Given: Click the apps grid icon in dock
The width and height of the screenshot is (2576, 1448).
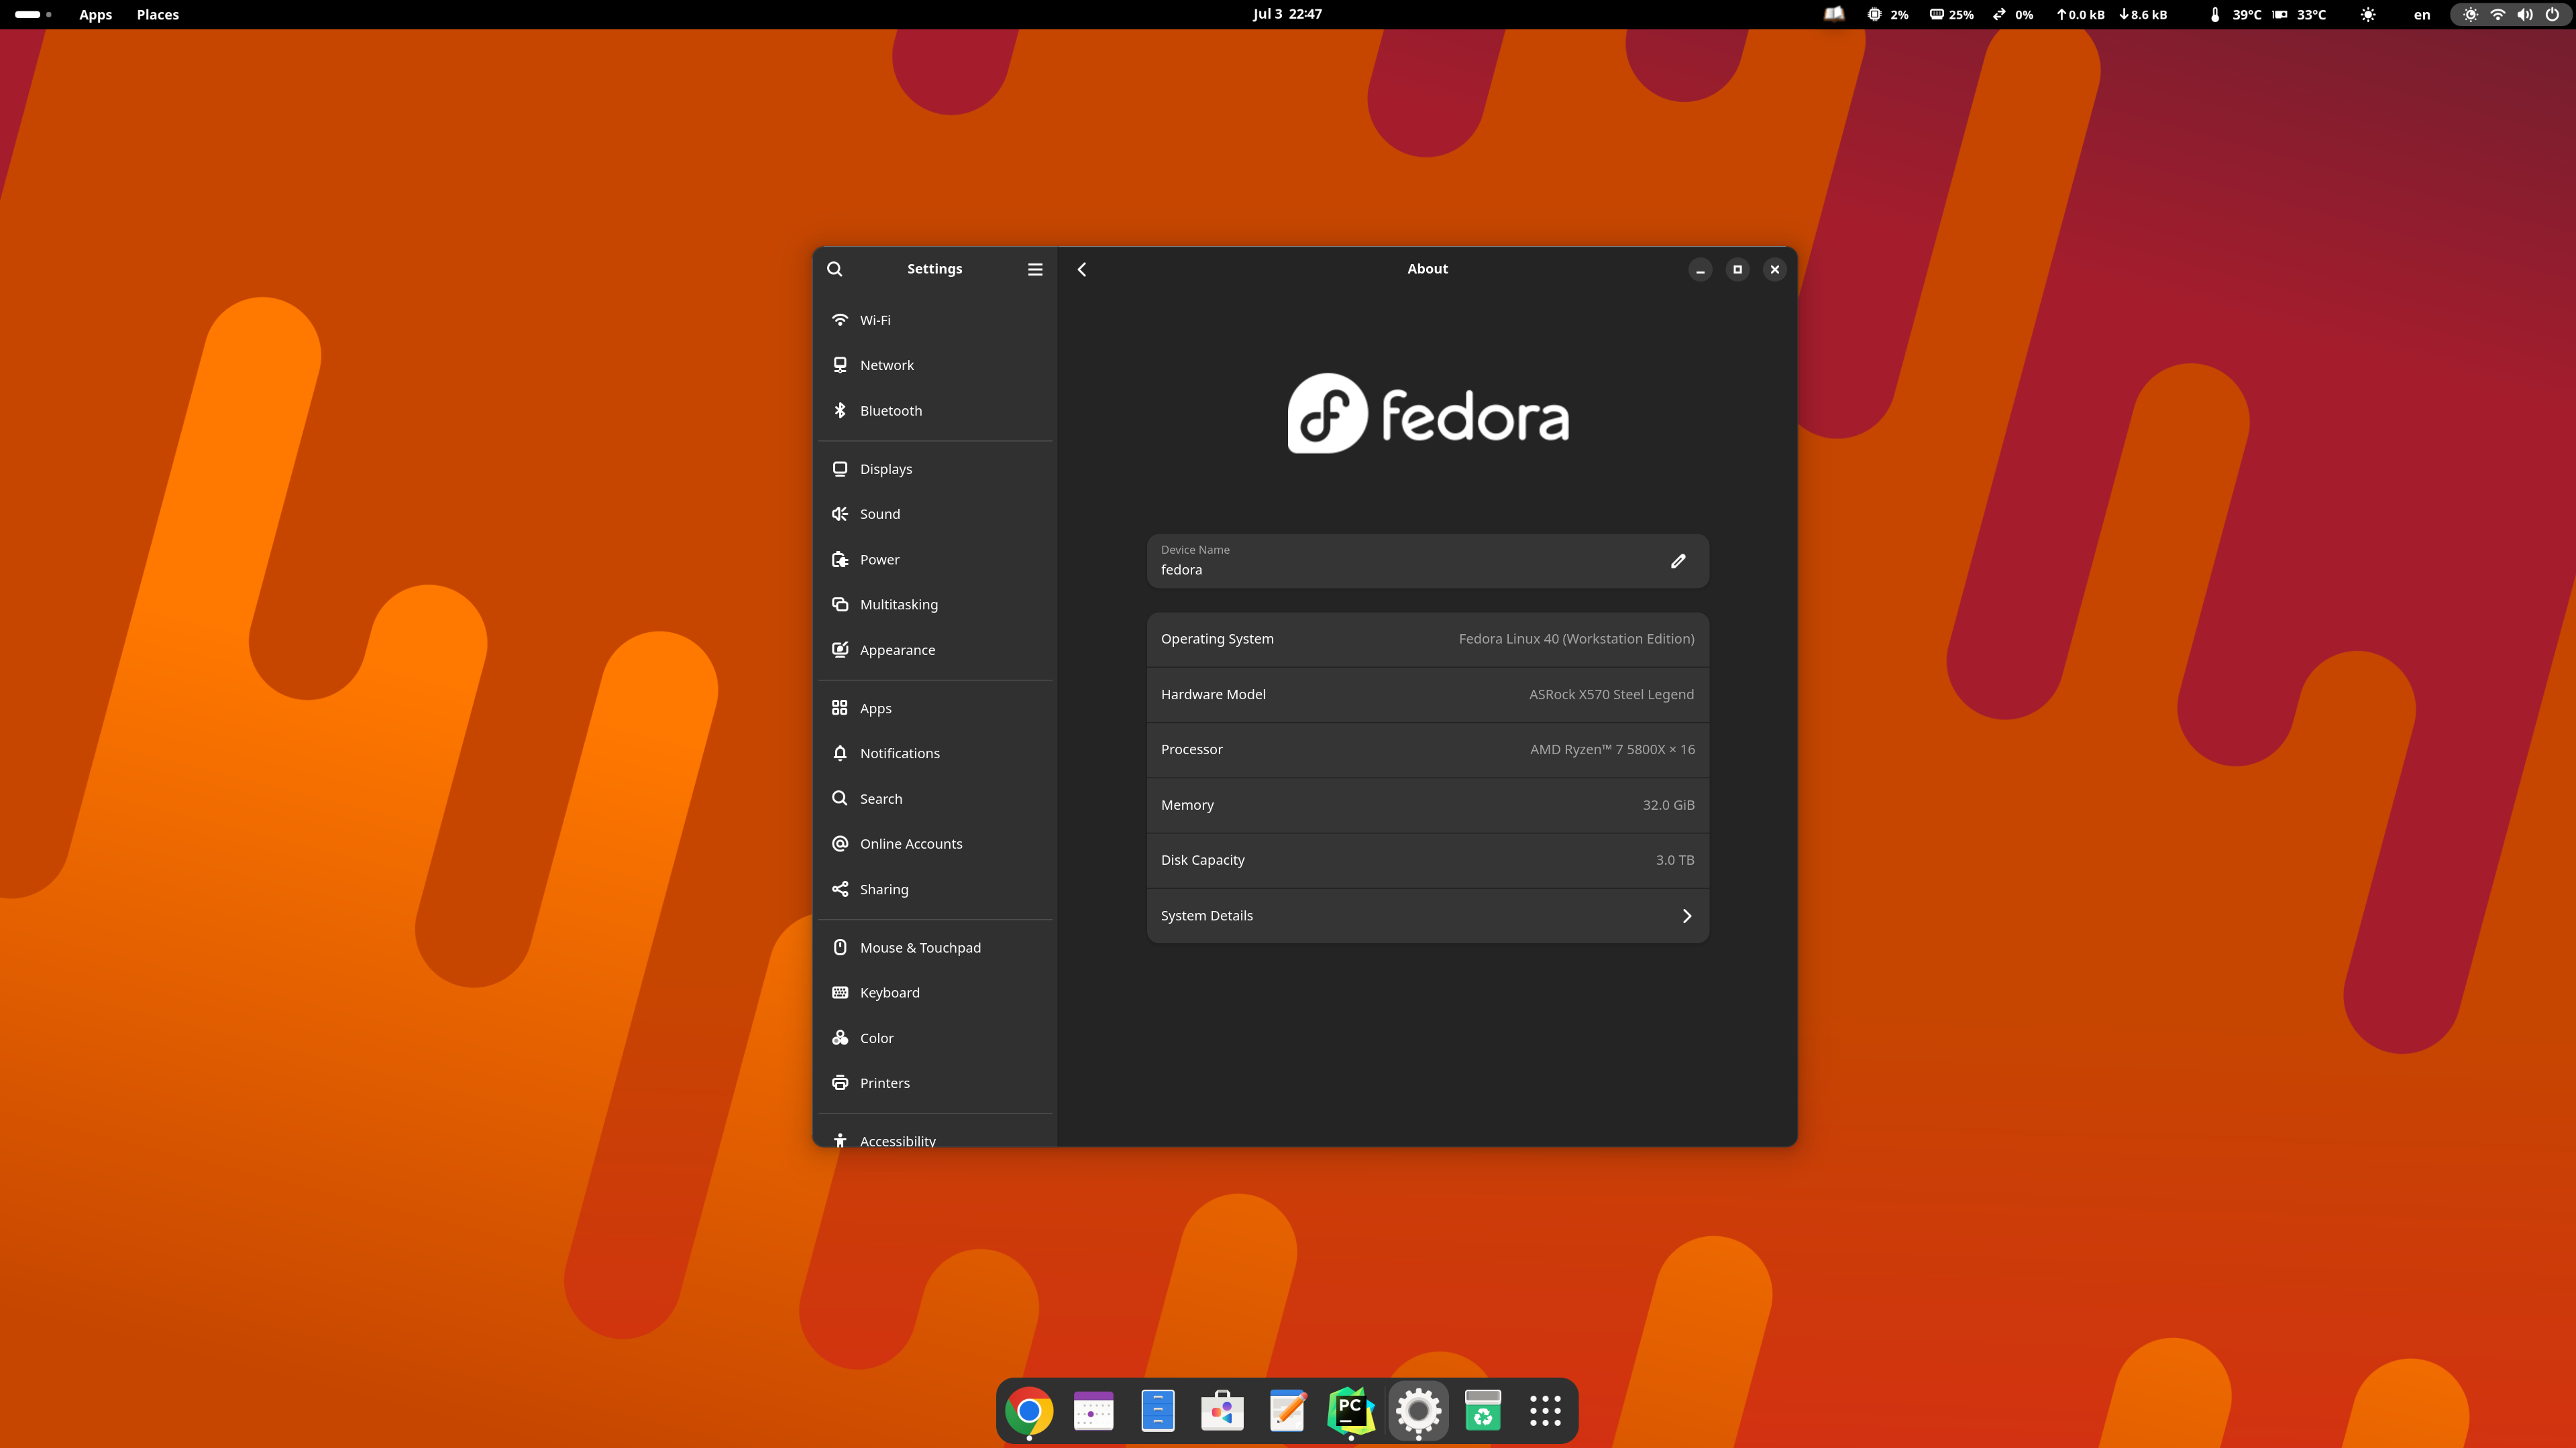Looking at the screenshot, I should (1543, 1409).
